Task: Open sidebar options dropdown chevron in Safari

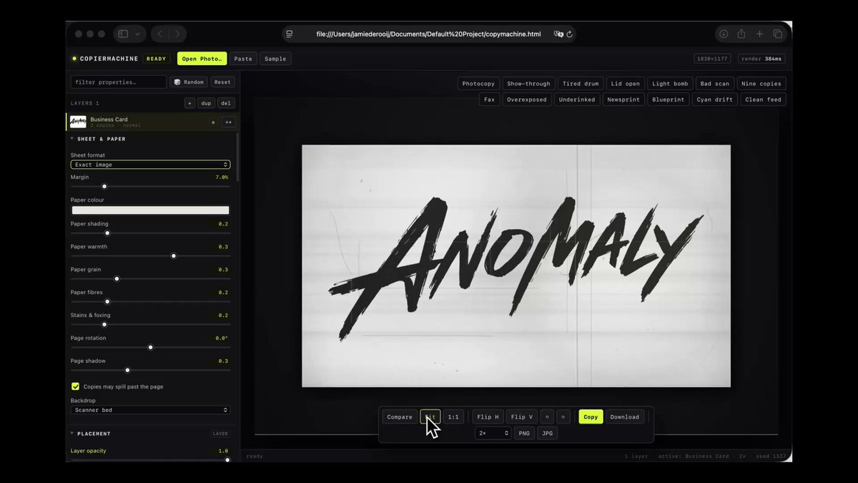Action: (x=137, y=34)
